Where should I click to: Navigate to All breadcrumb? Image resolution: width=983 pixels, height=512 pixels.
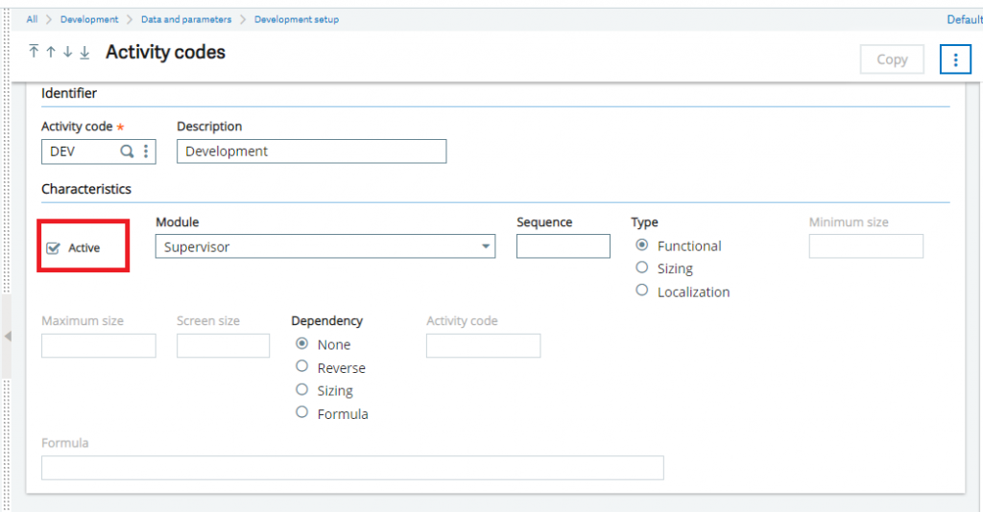(32, 19)
